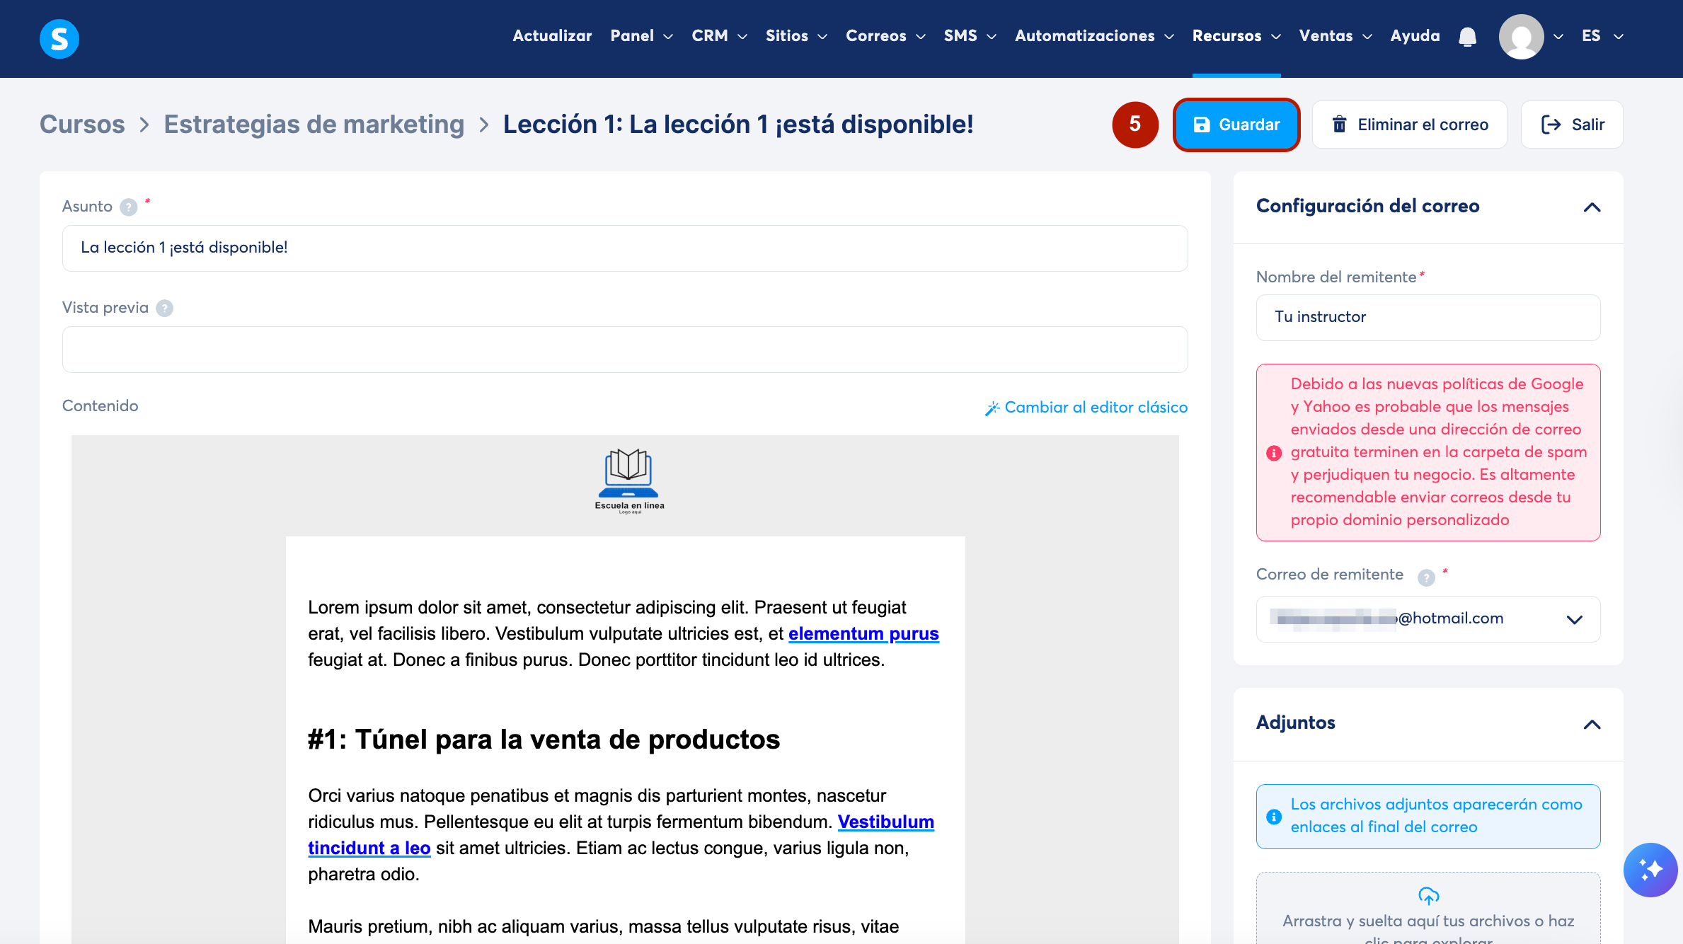
Task: Click the Nombre del remitente input field
Action: click(1428, 318)
